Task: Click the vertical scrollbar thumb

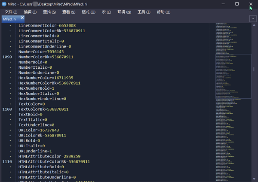Action: point(254,69)
